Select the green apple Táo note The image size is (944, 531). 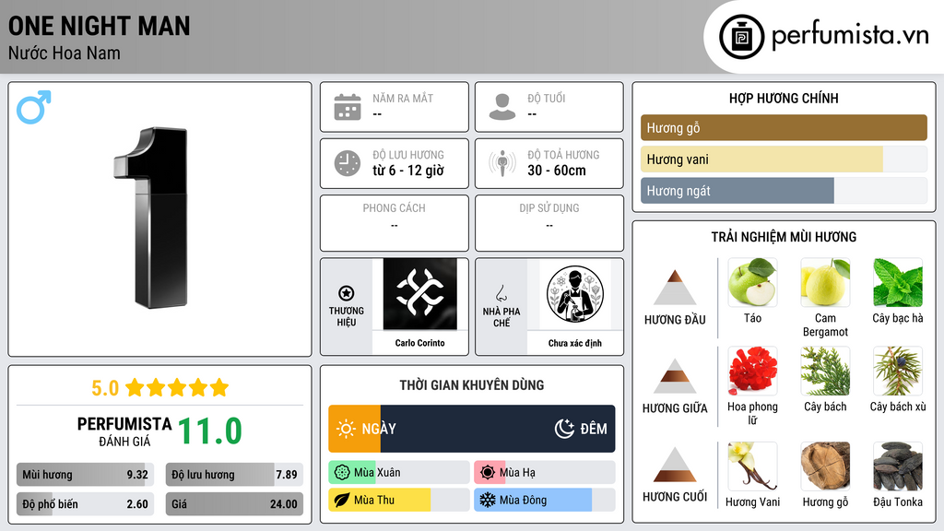coord(752,282)
